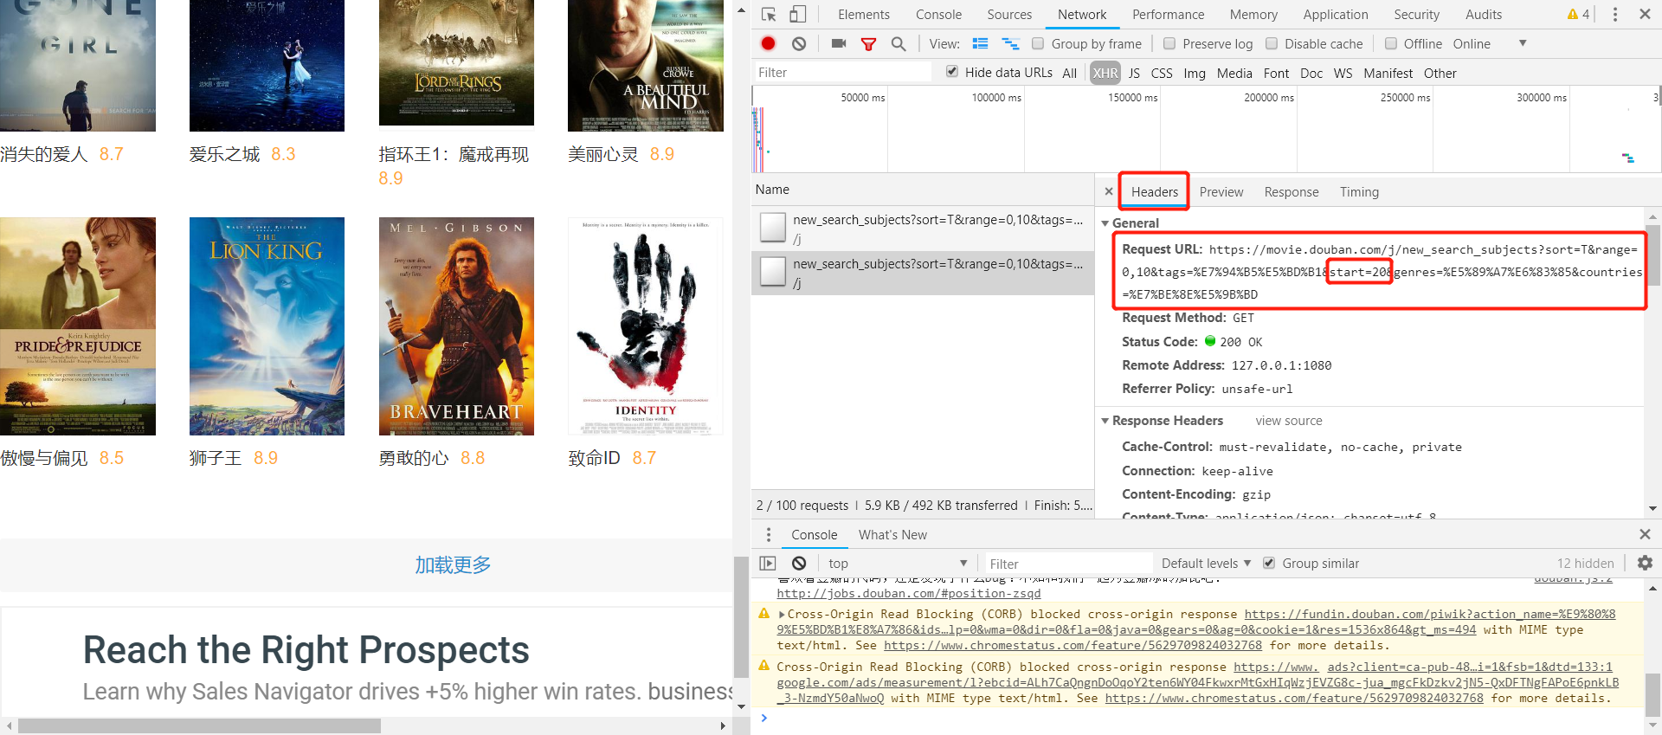1662x735 pixels.
Task: Filter requests by Img type
Action: 1195,73
